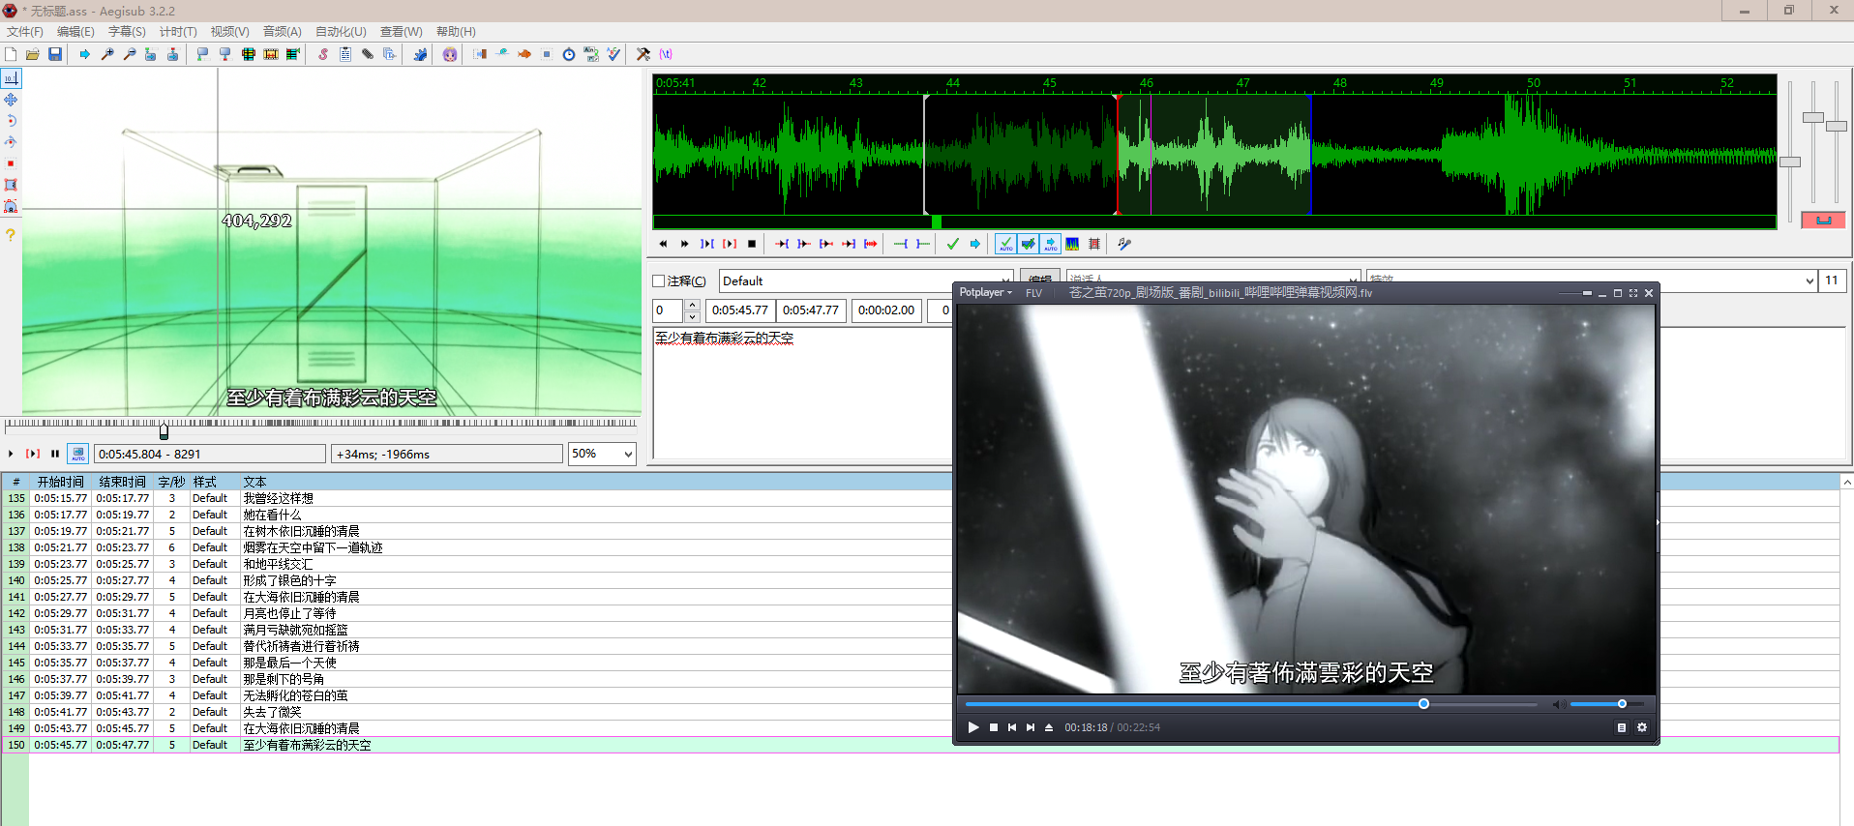1854x826 pixels.
Task: Open the 字幕(S) menu
Action: [x=127, y=32]
